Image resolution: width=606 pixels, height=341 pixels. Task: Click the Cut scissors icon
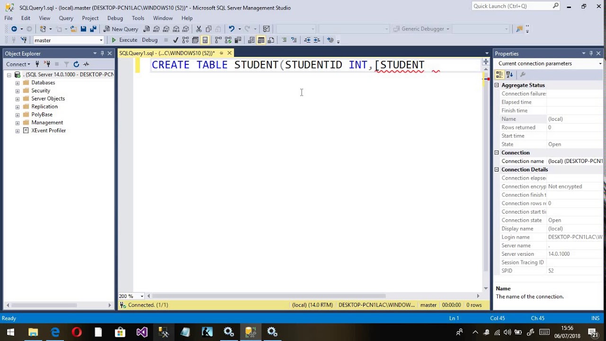click(x=199, y=29)
